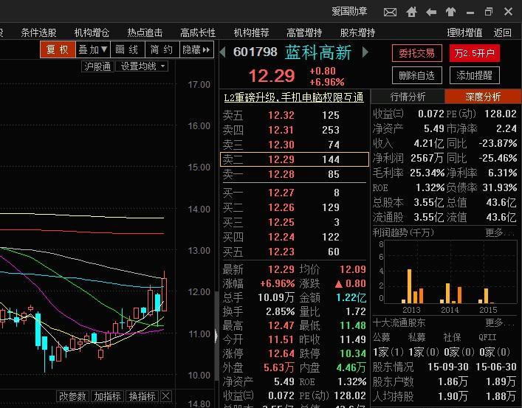Open the 设置均线 dropdown

click(142, 66)
